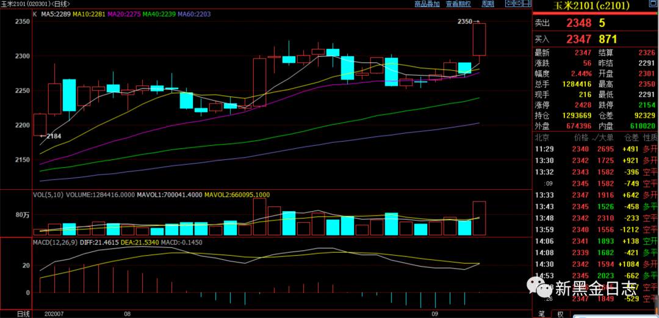
Task: Click the 09 month axis label
Action: pyautogui.click(x=435, y=314)
